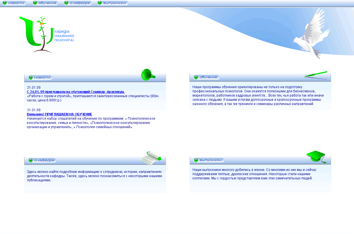
Task: Open the выпускники section header button
Action: pos(209,160)
